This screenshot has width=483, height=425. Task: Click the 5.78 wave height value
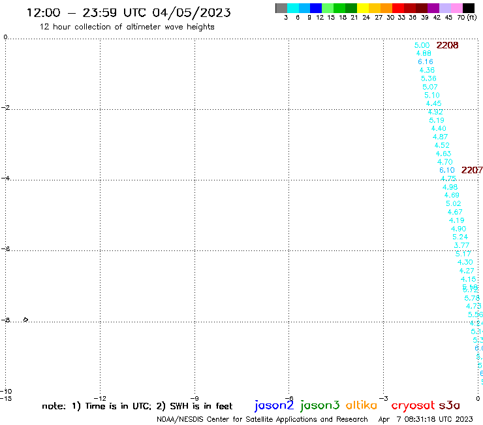(472, 298)
